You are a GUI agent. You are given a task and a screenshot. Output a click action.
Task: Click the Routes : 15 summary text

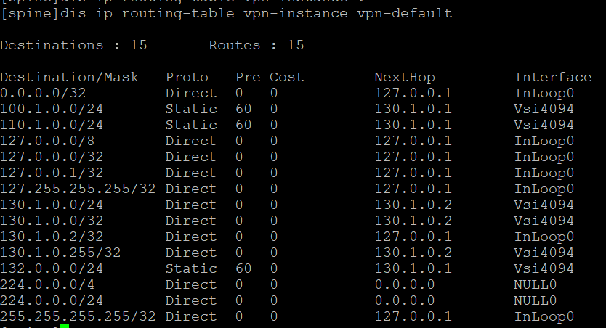[x=256, y=45]
